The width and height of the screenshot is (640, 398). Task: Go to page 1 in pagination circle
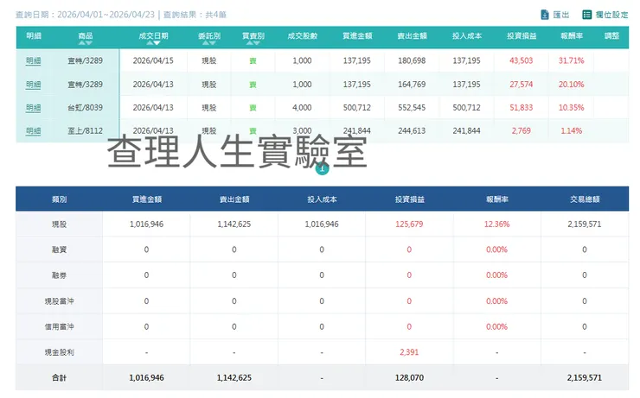[322, 167]
